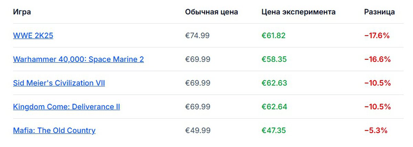Follow the Sid Meier's Civilization VII link

click(x=59, y=83)
